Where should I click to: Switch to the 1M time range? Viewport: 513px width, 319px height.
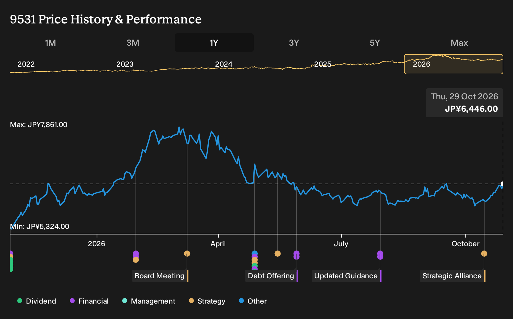tap(50, 43)
